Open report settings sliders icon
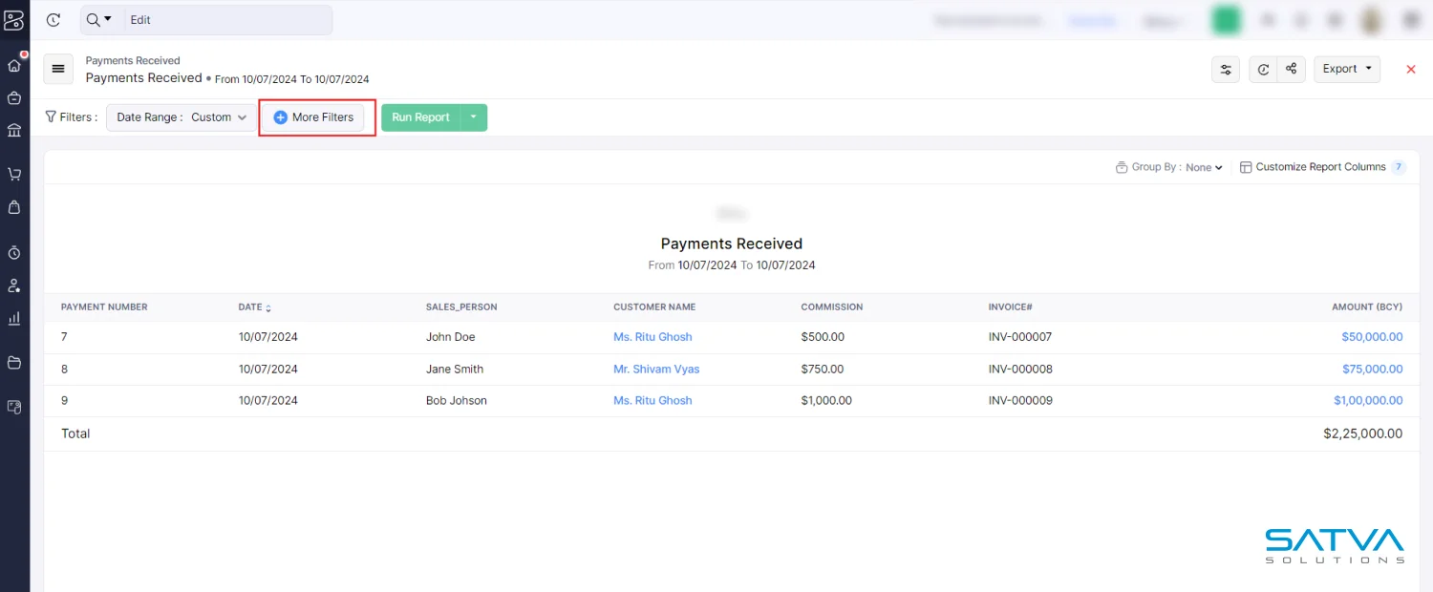The height and width of the screenshot is (592, 1433). pos(1226,69)
